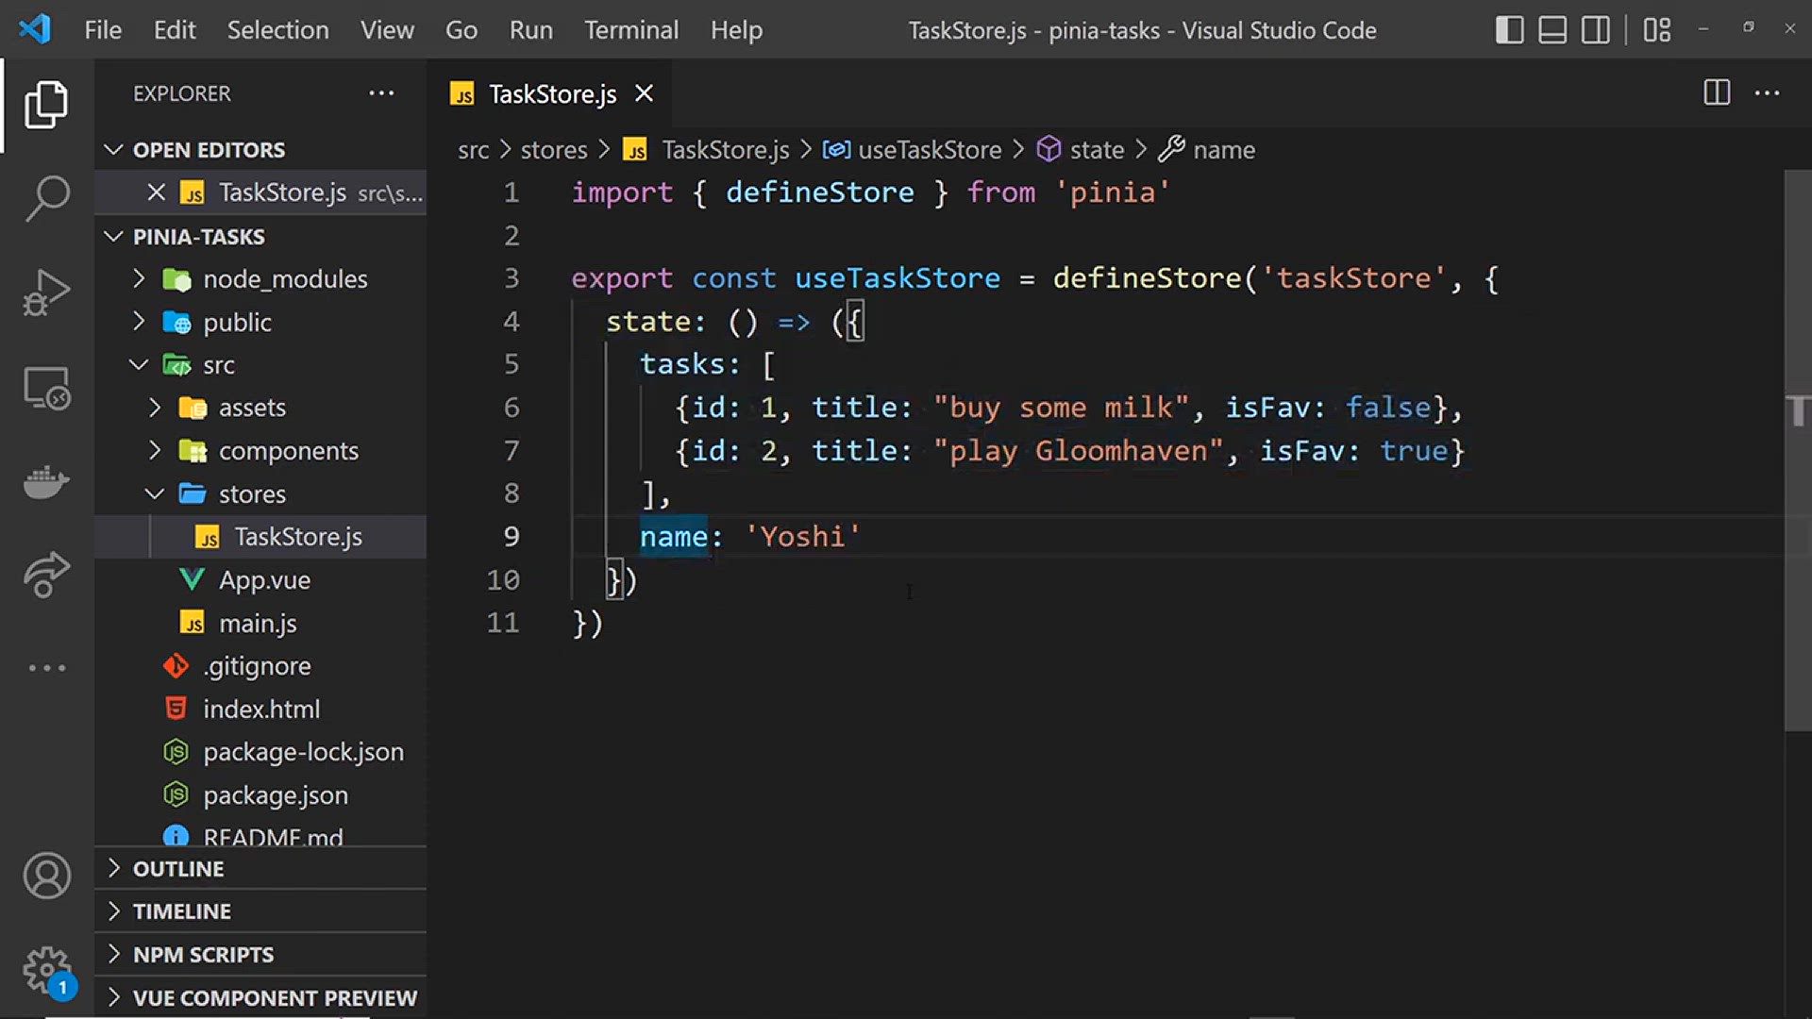
Task: Open the Docker view in activity bar
Action: (46, 482)
